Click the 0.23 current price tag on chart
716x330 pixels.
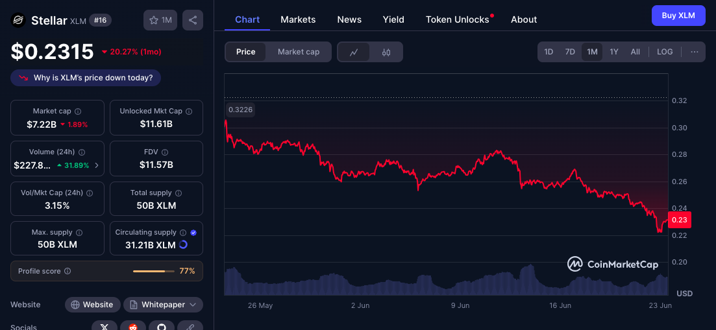[x=680, y=220]
